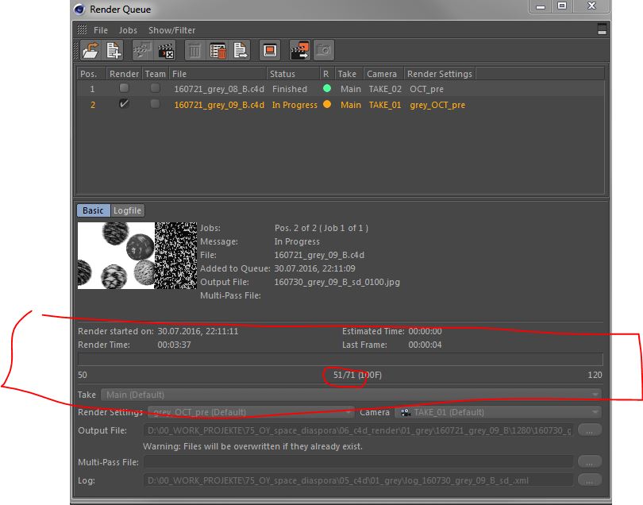This screenshot has width=643, height=505.
Task: Click the Render column header
Action: (124, 74)
